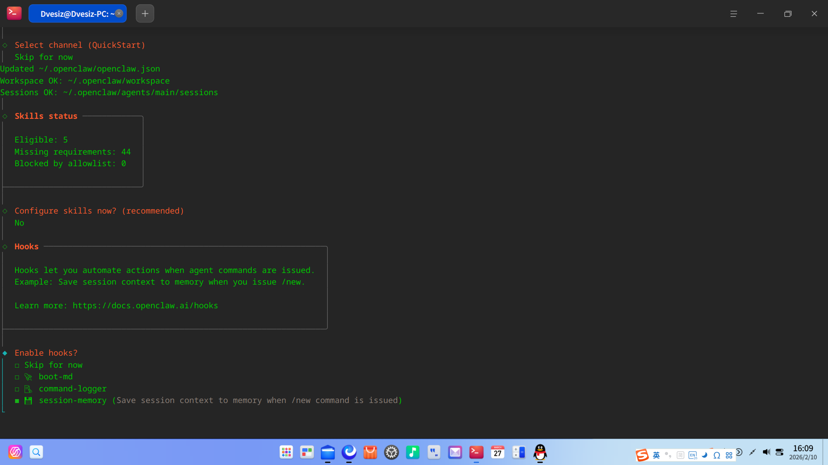
Task: Open the Mail client in the dock
Action: click(455, 452)
